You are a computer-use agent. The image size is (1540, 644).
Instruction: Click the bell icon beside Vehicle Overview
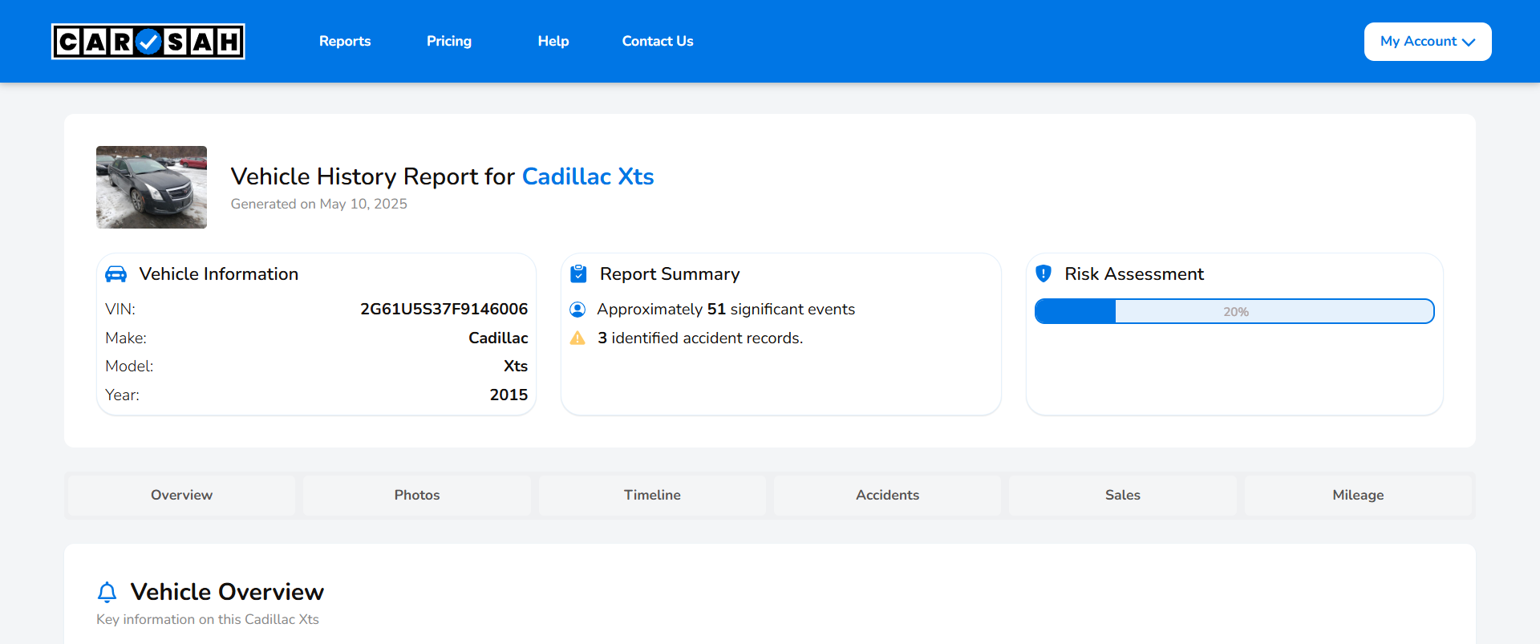point(107,592)
